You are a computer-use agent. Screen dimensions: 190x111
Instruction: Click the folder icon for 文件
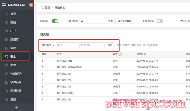[7, 65]
